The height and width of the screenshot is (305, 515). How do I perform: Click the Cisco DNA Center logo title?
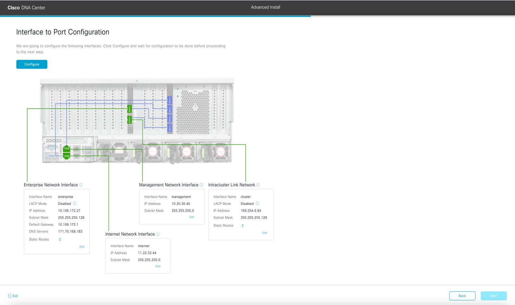point(26,7)
